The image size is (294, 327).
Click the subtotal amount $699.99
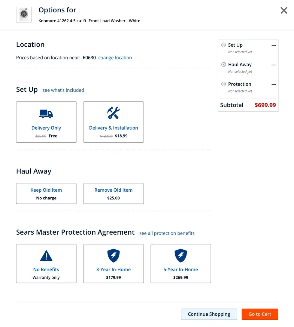pos(265,105)
